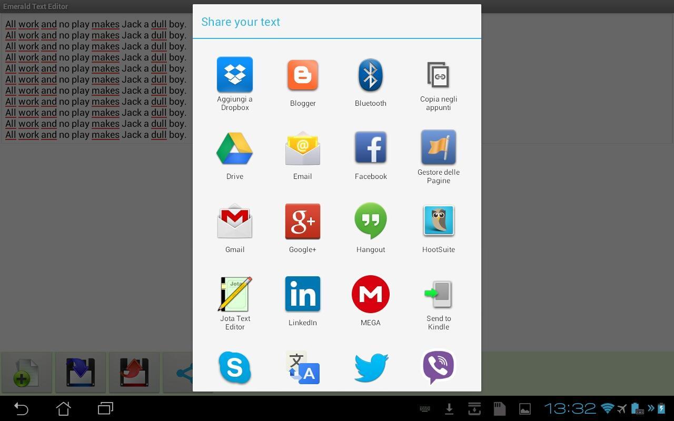Tap the Share your text heading

coord(241,22)
